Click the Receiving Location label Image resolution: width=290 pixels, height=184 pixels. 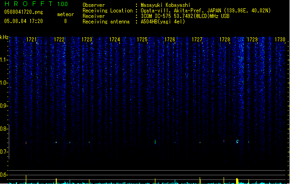coord(107,11)
